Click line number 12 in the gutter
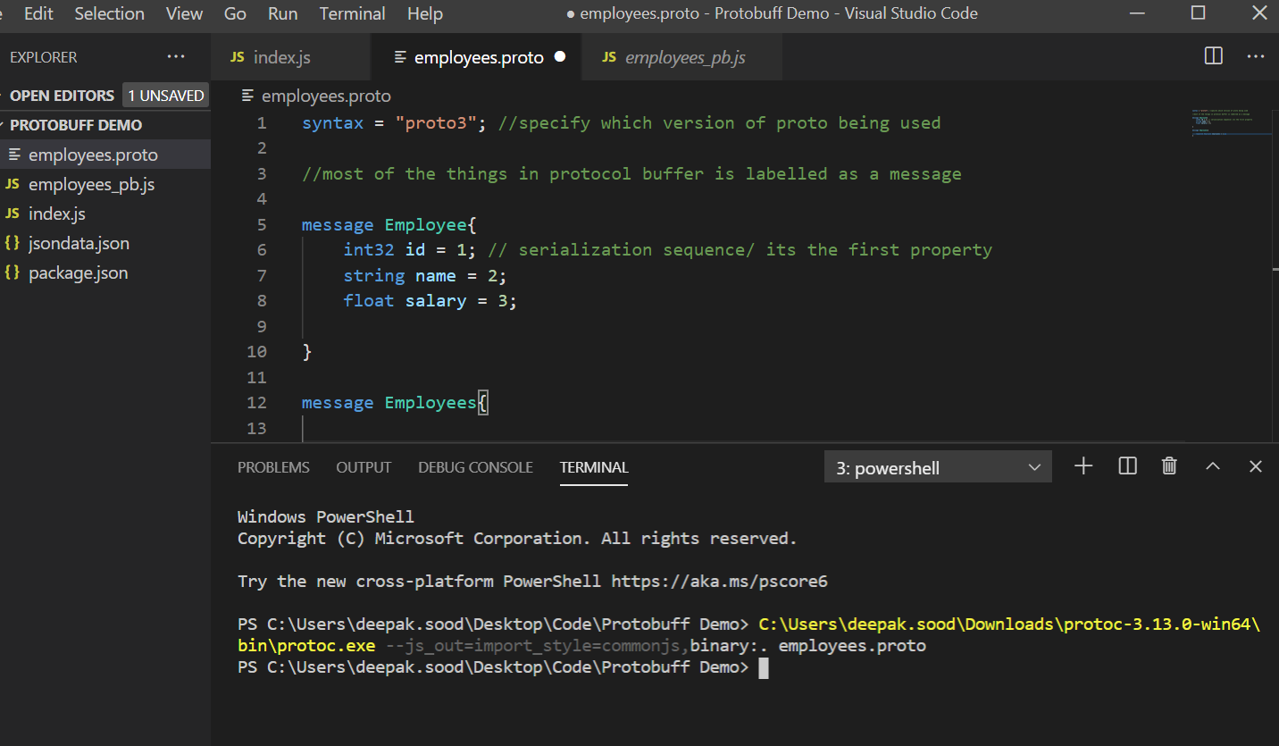This screenshot has width=1279, height=746. pos(256,403)
